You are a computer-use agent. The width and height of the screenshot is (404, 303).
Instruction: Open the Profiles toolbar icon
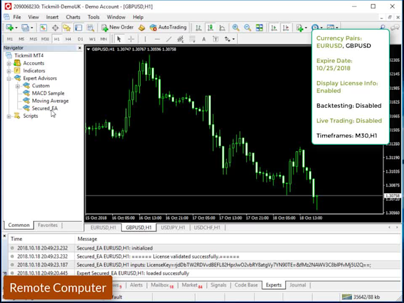click(x=25, y=27)
